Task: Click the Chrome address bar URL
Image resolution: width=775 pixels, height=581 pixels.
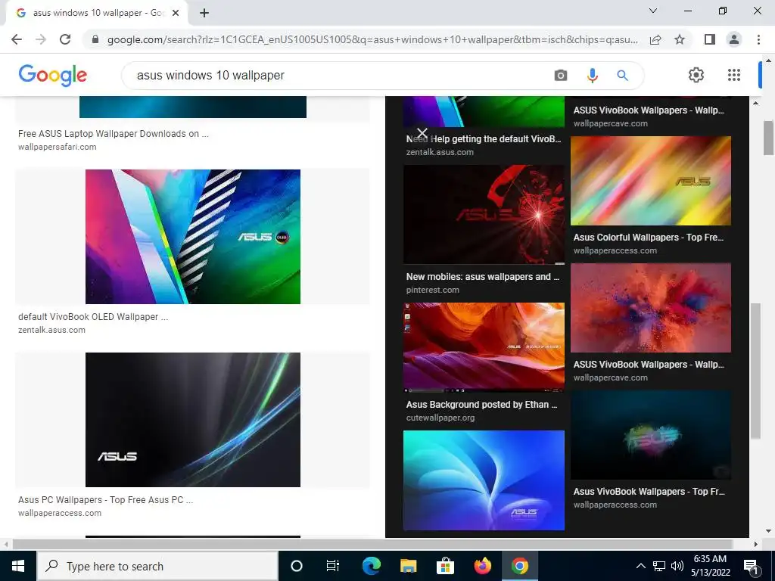Action: [372, 39]
